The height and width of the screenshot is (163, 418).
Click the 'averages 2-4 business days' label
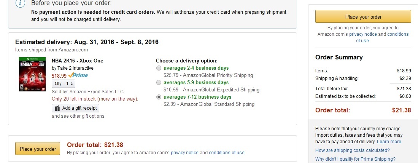click(196, 68)
